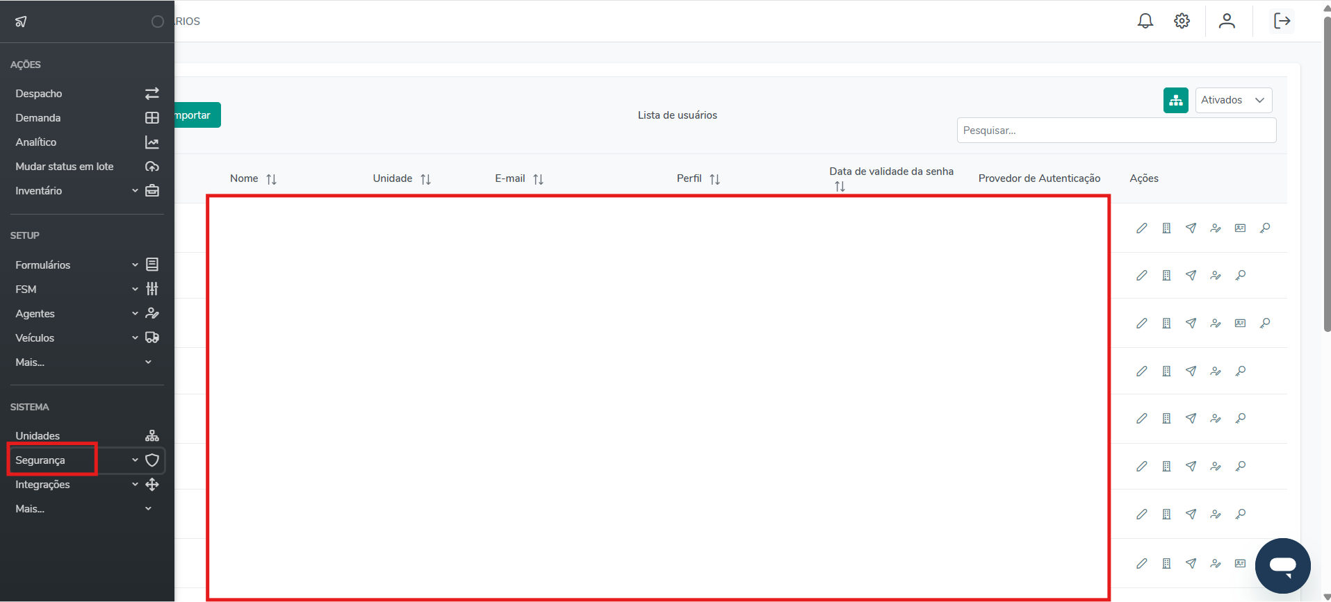Click the pencil edit icon in first row
Viewport: 1331px width, 602px height.
(1141, 228)
